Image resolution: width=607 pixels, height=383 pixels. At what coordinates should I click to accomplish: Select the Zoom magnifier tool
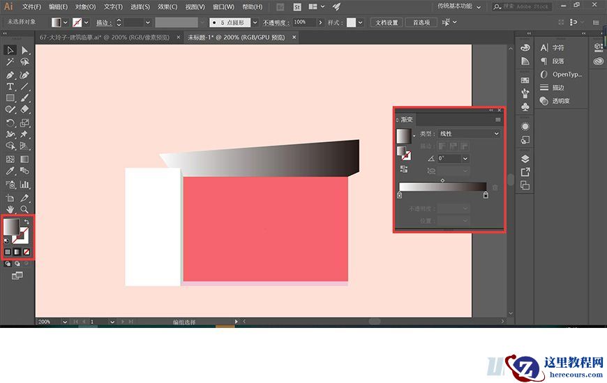coord(24,209)
